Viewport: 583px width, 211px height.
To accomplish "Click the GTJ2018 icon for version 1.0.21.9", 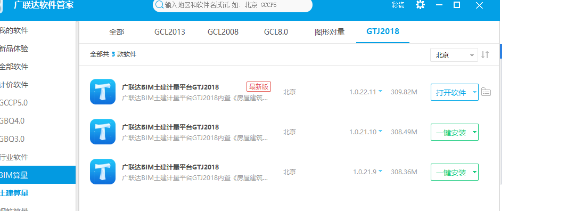I will [x=103, y=172].
